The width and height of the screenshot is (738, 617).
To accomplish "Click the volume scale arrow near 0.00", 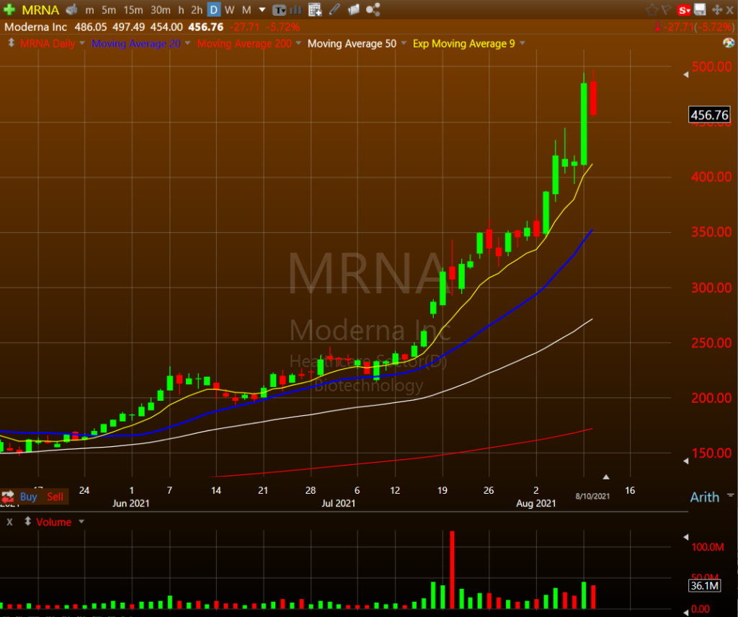I will 686,611.
